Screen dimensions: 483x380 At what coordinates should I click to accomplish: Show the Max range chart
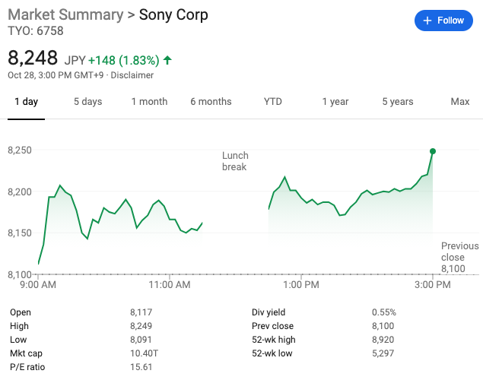tap(460, 102)
